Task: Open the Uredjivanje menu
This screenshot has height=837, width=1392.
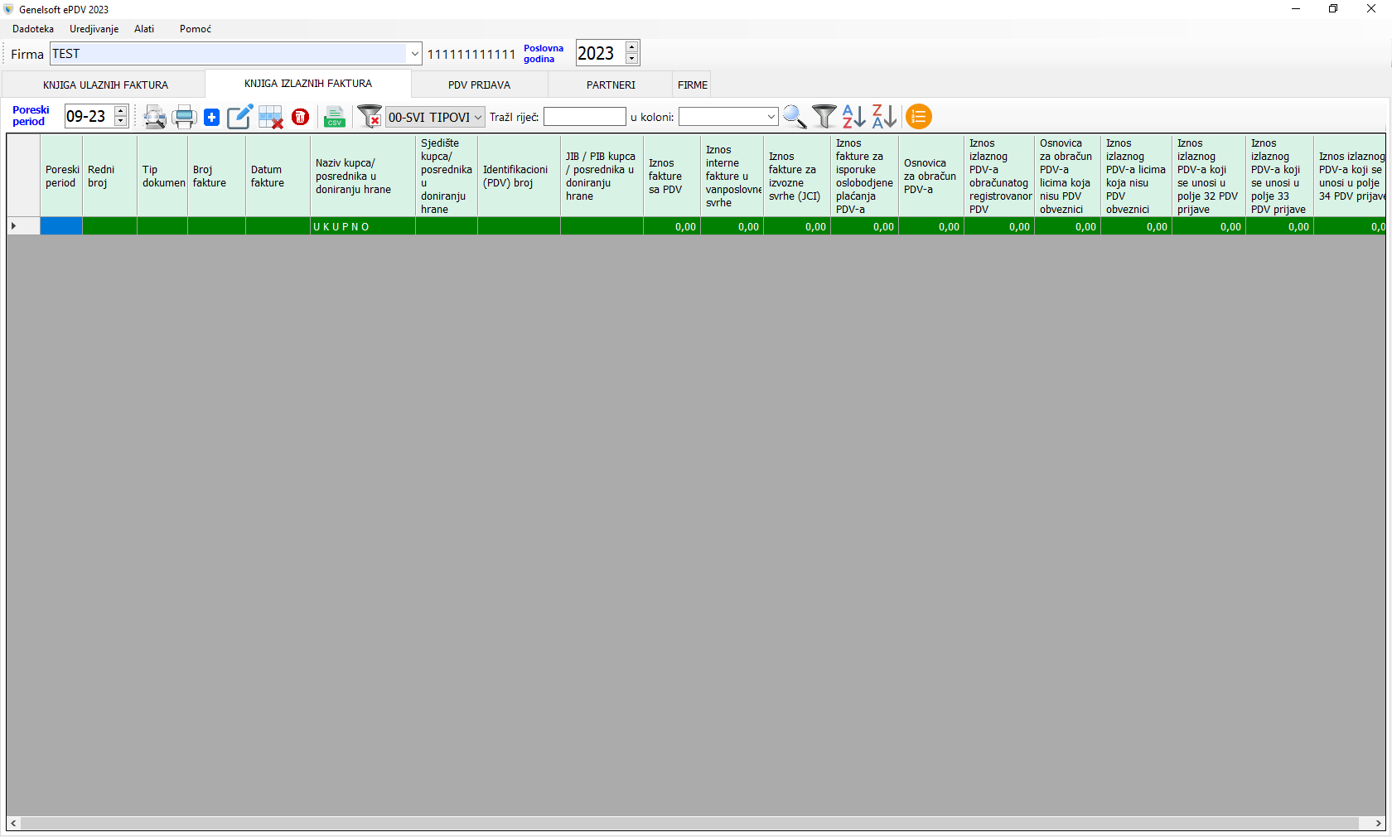Action: tap(94, 29)
